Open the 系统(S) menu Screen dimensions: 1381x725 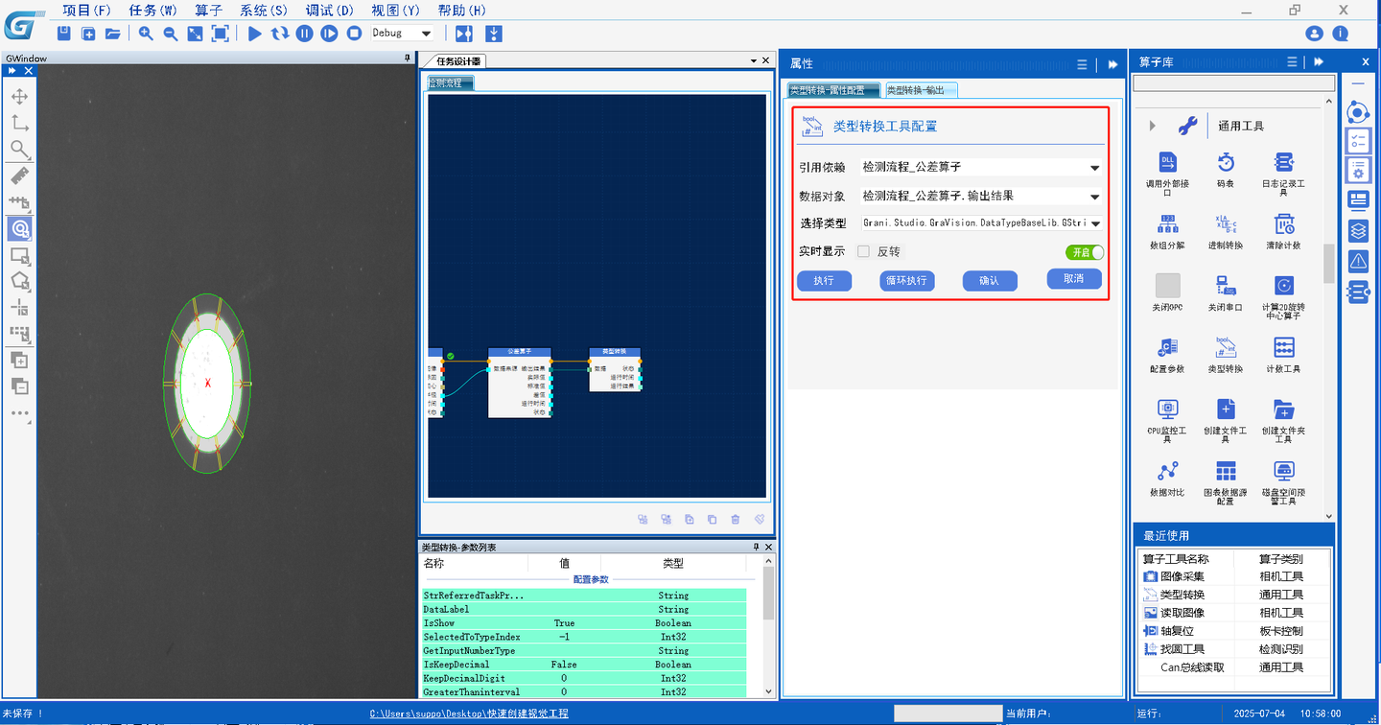coord(264,11)
